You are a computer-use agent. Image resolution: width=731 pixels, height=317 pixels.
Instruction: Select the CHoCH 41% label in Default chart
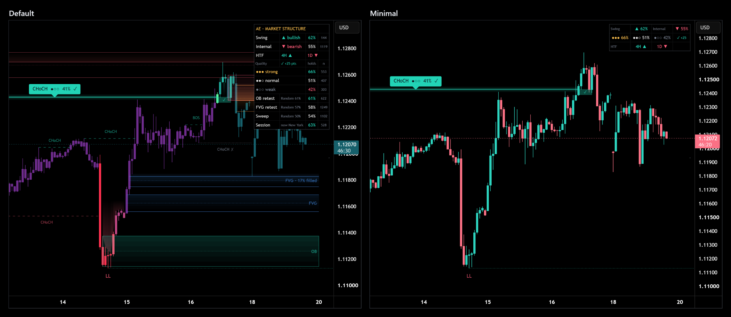tap(55, 89)
